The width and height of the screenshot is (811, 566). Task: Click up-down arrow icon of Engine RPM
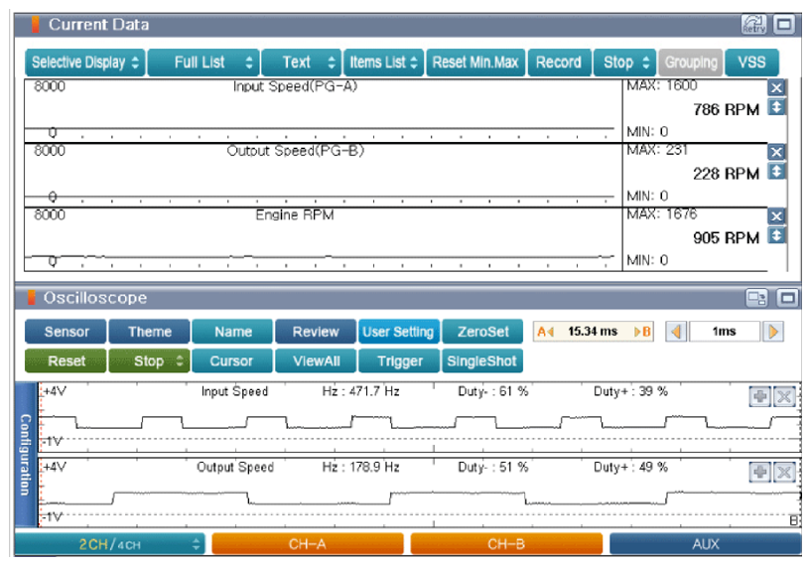click(776, 235)
